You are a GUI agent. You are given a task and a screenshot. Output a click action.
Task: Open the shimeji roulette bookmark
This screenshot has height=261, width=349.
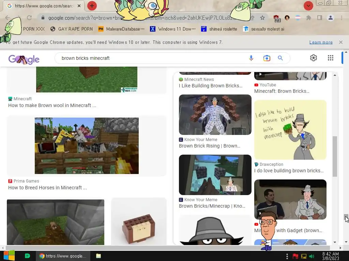coord(219,29)
